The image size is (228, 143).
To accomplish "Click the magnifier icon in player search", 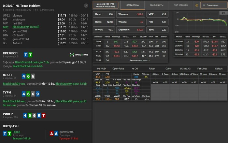I will point(204,5).
